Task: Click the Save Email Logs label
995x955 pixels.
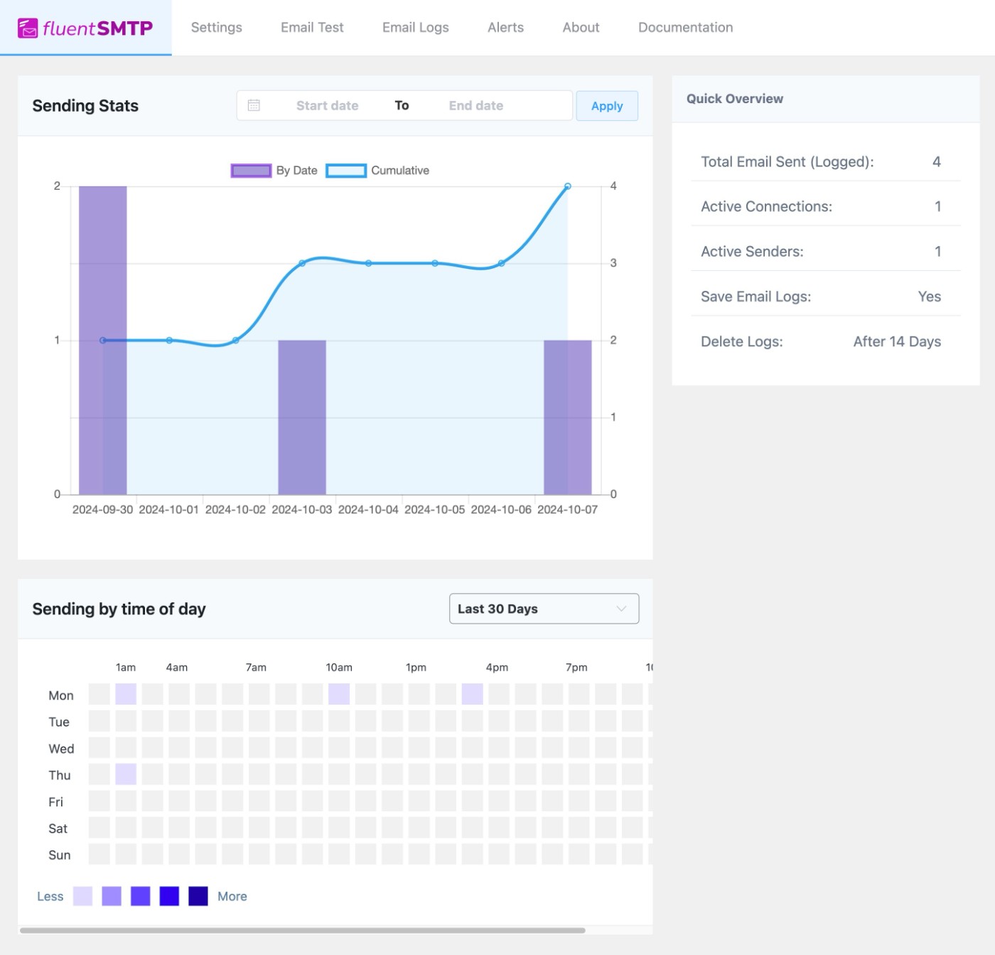Action: [x=755, y=297]
